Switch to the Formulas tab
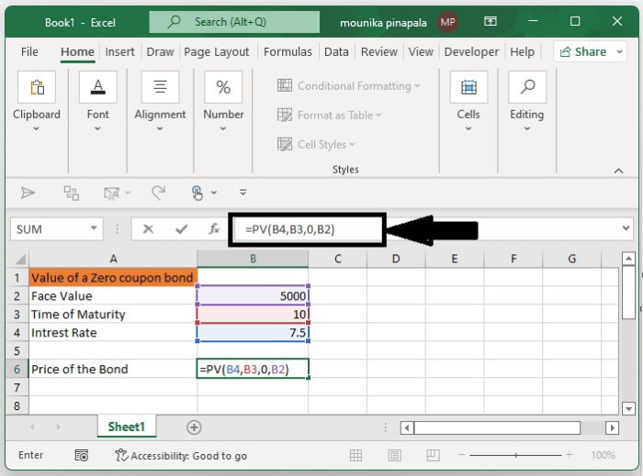The height and width of the screenshot is (476, 643). (288, 52)
